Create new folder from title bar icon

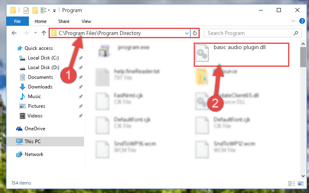click(35, 10)
